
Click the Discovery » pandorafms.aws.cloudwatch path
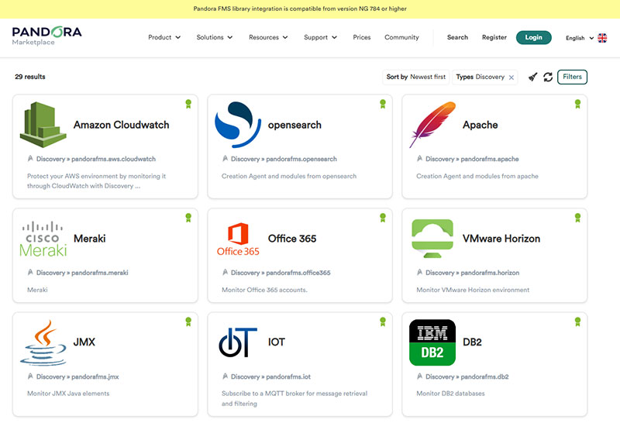tap(96, 159)
